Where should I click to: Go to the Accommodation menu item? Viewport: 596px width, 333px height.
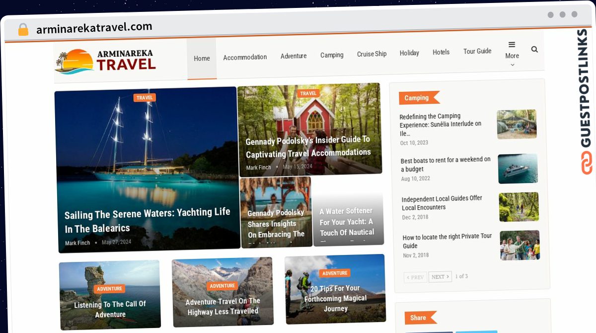(245, 57)
